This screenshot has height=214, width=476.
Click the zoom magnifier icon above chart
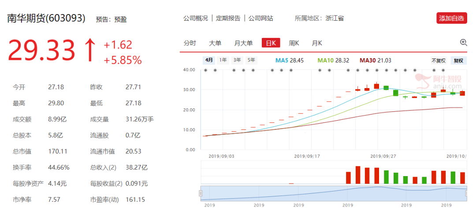[x=463, y=42]
